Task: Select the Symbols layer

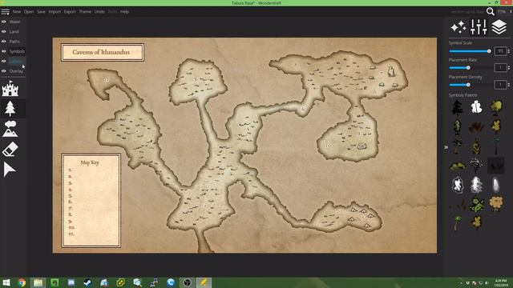Action: pos(17,51)
